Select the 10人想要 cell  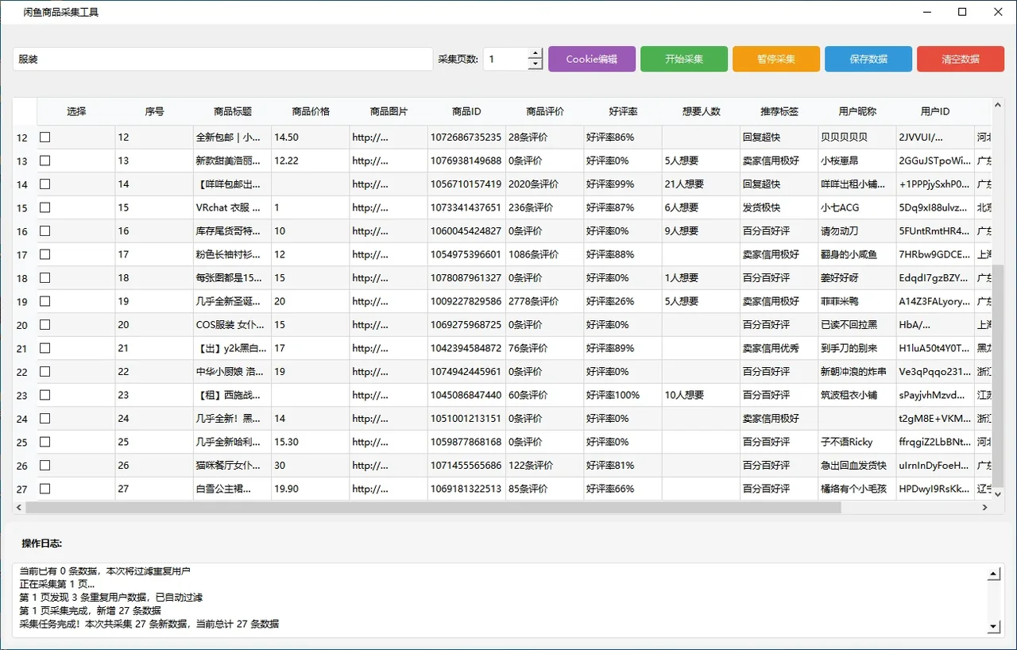701,395
